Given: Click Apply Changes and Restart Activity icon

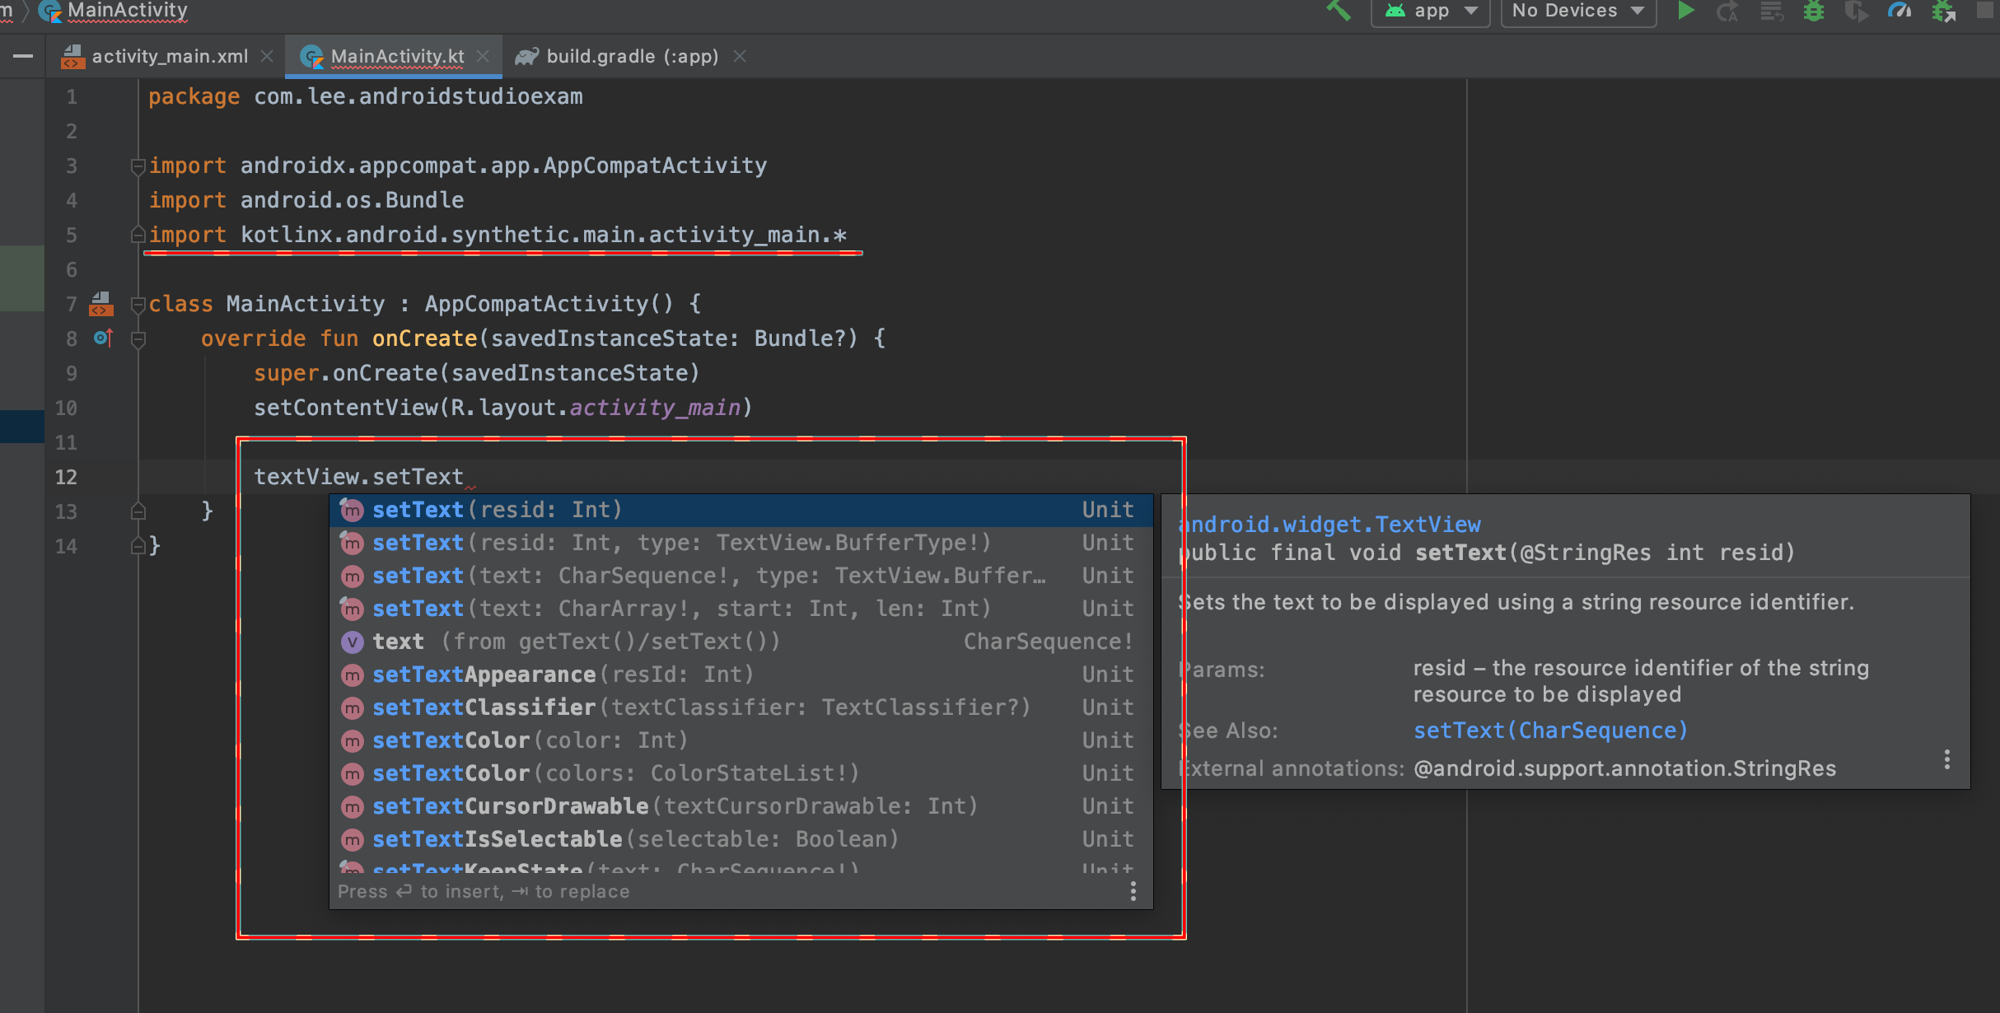Looking at the screenshot, I should pos(1727,11).
